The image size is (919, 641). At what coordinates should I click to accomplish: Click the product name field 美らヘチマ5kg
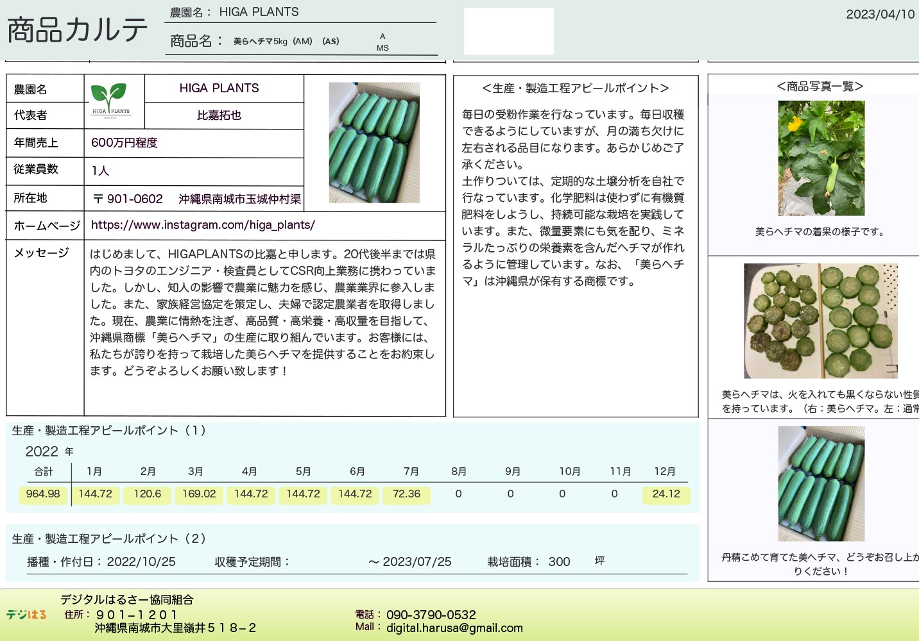[x=260, y=42]
